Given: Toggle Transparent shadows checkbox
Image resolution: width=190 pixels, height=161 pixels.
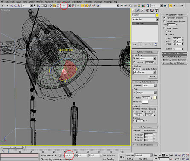Looking at the screenshot, I should click(x=164, y=18).
